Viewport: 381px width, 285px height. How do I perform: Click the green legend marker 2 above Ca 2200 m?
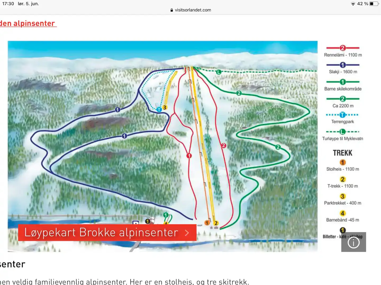[x=343, y=99]
